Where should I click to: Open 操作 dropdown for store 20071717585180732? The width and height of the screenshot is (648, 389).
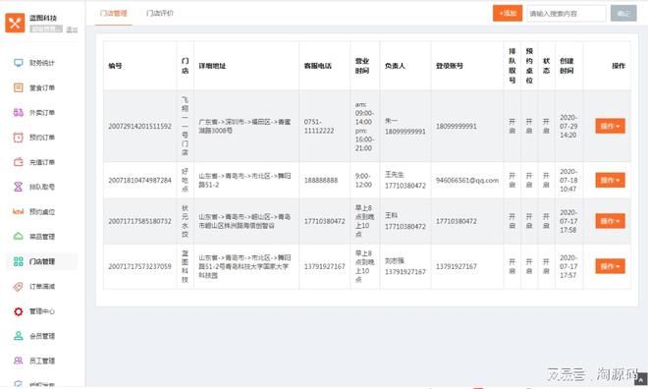pos(610,221)
